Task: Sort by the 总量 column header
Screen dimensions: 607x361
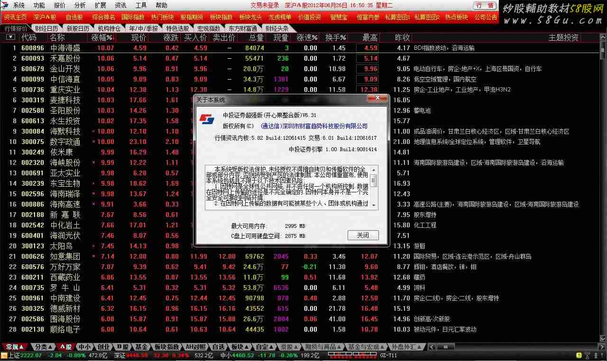Action: click(257, 38)
